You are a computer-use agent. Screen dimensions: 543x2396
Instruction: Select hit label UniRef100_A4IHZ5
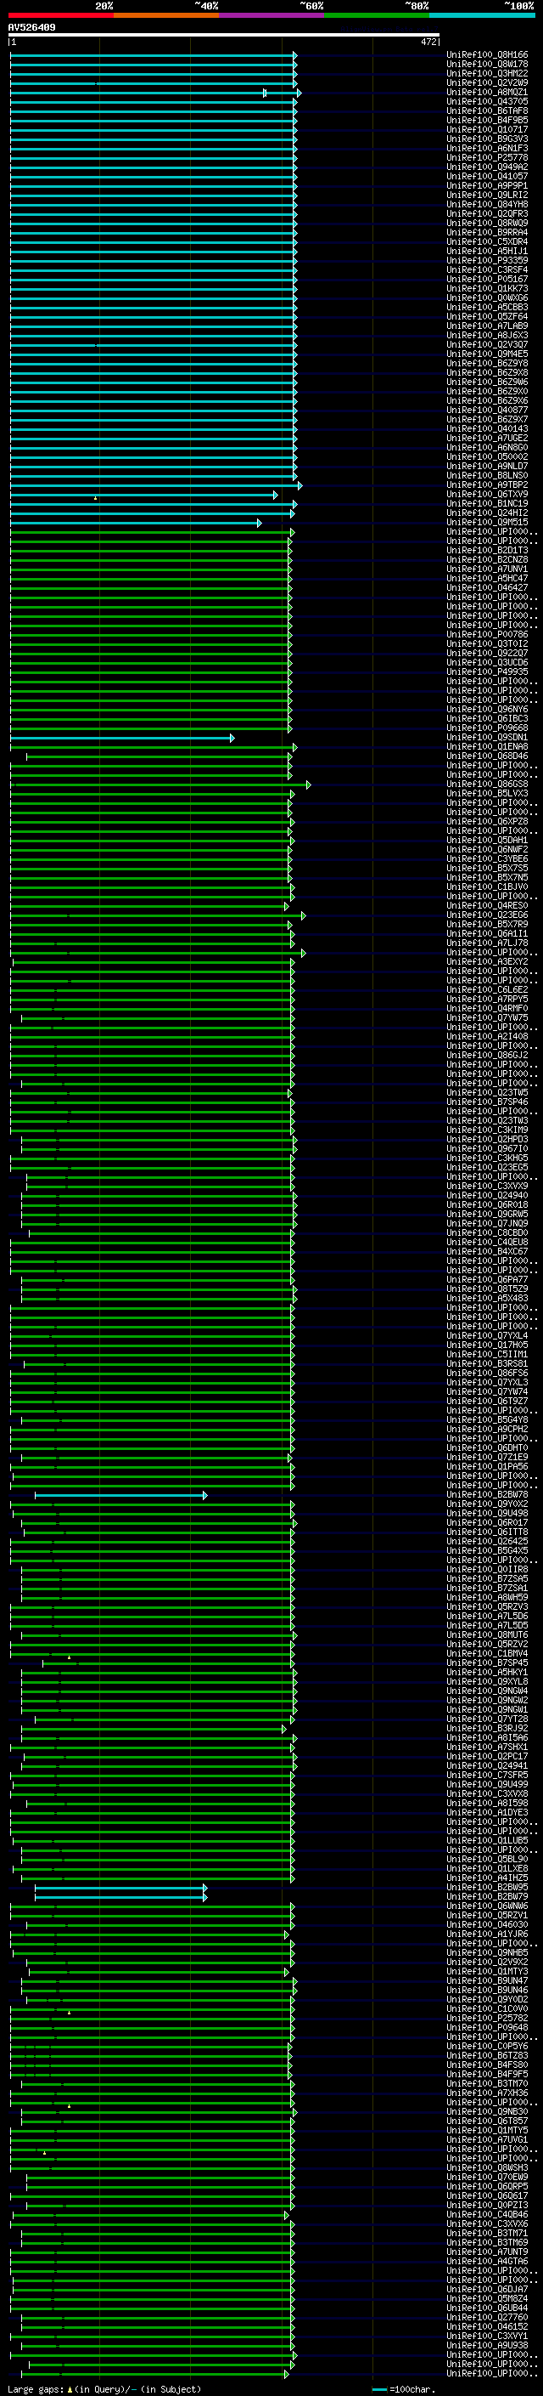487,1878
